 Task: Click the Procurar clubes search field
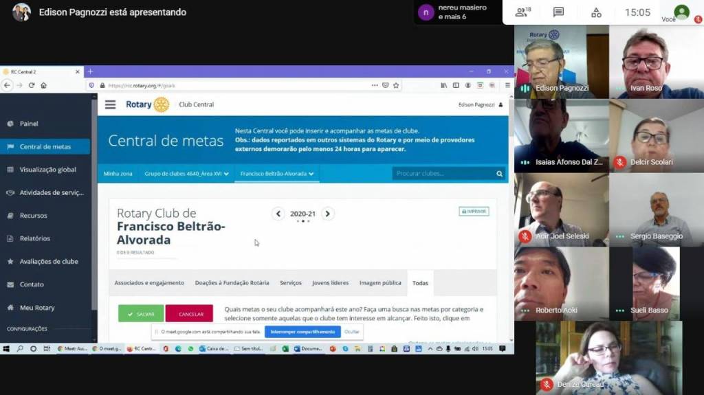(x=443, y=174)
